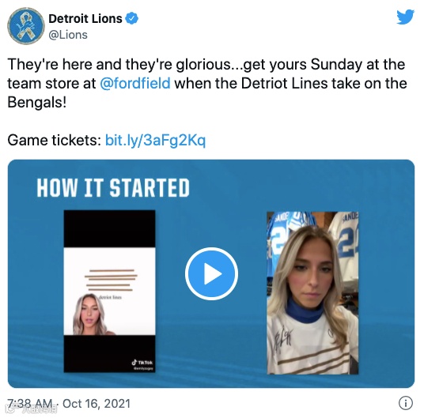Click the brown lines drawing in clip
Image resolution: width=424 pixels, height=418 pixels.
point(111,280)
